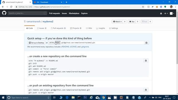
Task: Open File Explorer from the taskbar
Action: coord(73,97)
